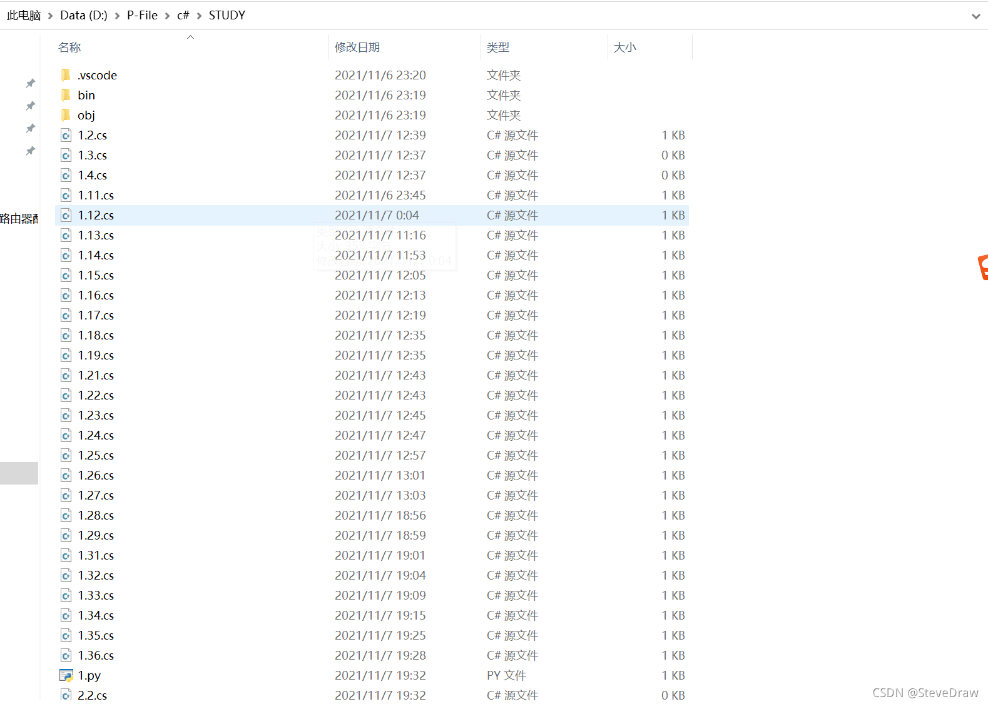The image size is (988, 704).
Task: Click the Python file icon for 1.py
Action: coord(66,675)
